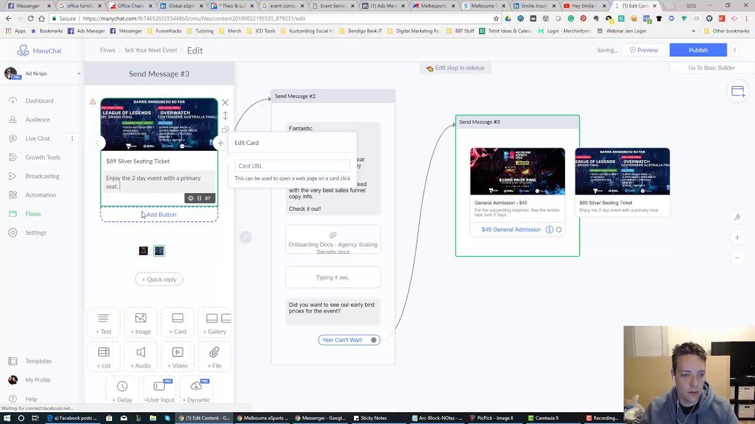This screenshot has width=755, height=424.
Task: Click the add step icon top right
Action: pos(738,91)
